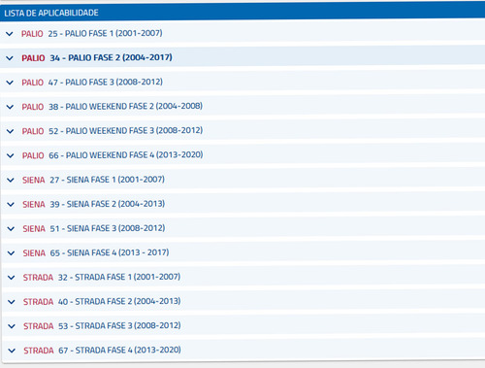Select the 66 - PALIO WEEKEND FASE 4 entry text

pyautogui.click(x=126, y=155)
